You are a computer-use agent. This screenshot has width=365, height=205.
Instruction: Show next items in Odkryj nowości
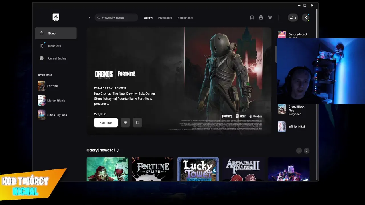coord(307,151)
